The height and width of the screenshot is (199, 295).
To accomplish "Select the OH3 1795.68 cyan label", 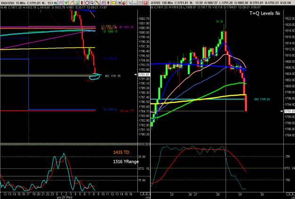I will [x=262, y=99].
